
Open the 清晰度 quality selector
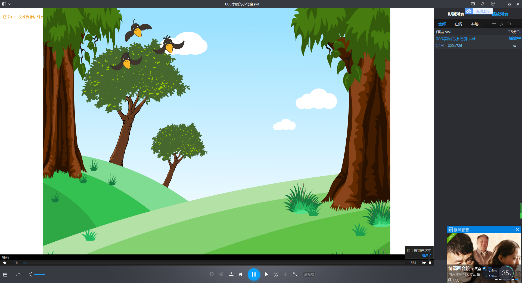pyautogui.click(x=309, y=274)
